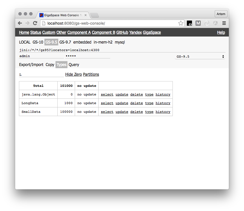Viewport: 244px width, 211px height.
Task: Open the GigaSpace navigation link
Action: (x=152, y=32)
